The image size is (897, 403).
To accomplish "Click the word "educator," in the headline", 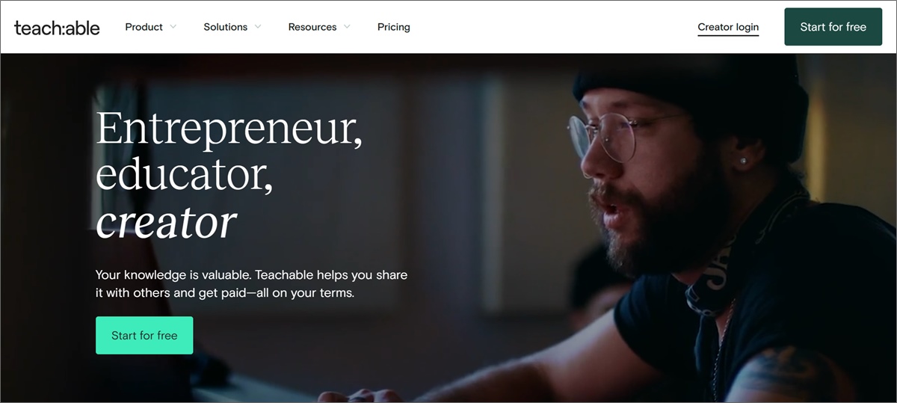I will point(183,175).
